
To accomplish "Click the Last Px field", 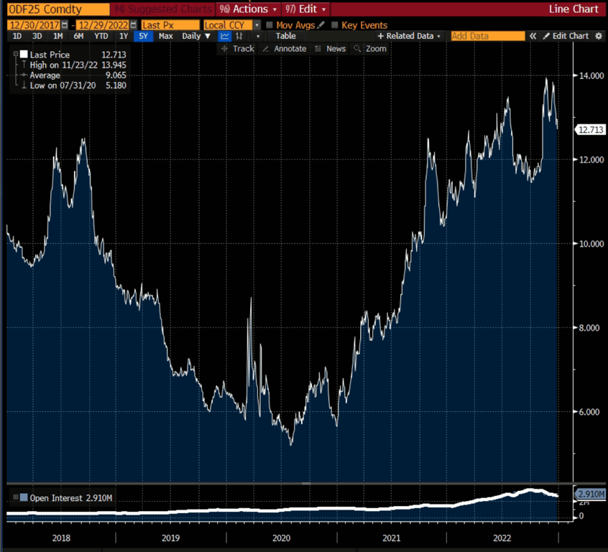I will click(x=170, y=25).
